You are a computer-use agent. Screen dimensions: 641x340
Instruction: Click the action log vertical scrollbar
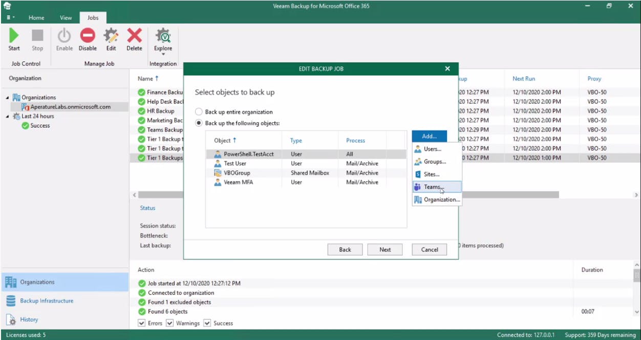click(636, 276)
